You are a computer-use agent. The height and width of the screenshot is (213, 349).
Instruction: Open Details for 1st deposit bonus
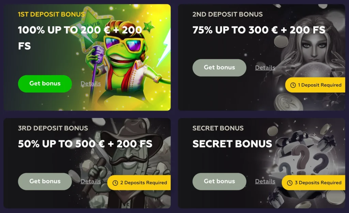pos(91,84)
